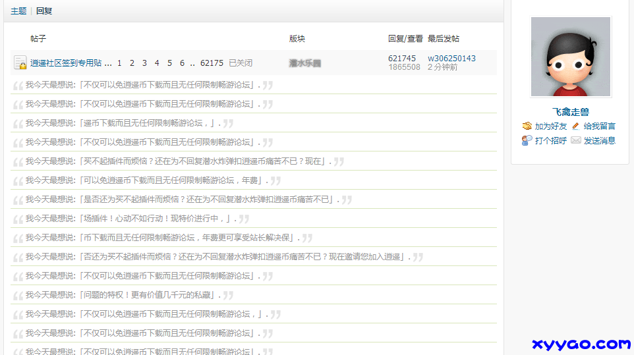Switch to the 主题 tab

point(18,11)
